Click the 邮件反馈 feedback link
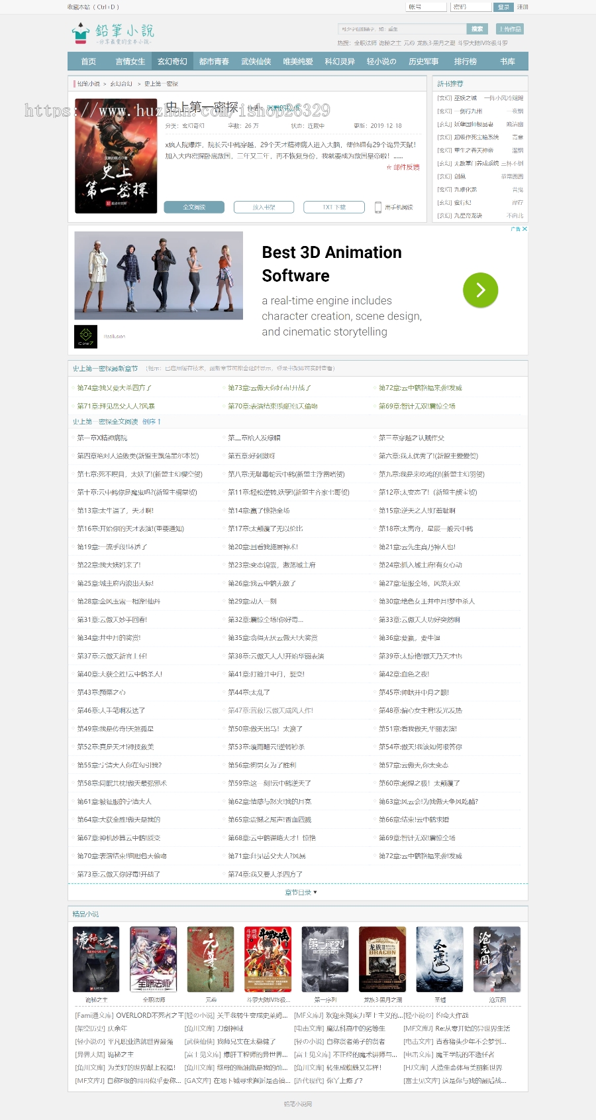 pos(403,167)
